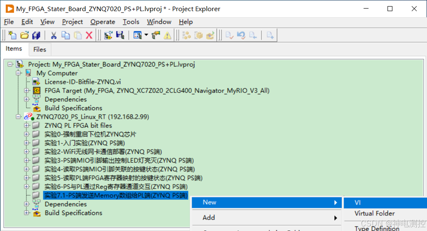Viewport: 427px width, 231px height.
Task: Click the Filter Project View icon
Action: click(x=137, y=35)
